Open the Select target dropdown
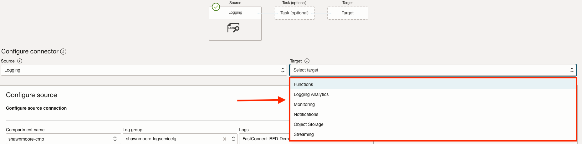Viewport: 582px width, 144px height. pos(433,70)
